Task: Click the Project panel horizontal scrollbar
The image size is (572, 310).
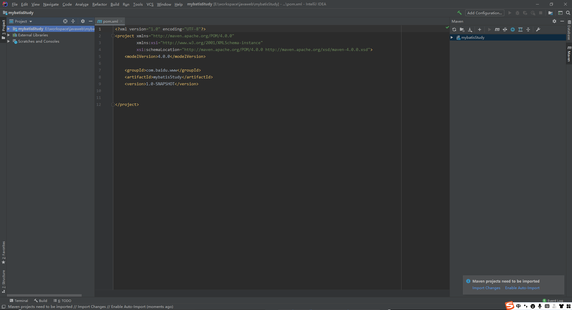Action: click(44, 295)
